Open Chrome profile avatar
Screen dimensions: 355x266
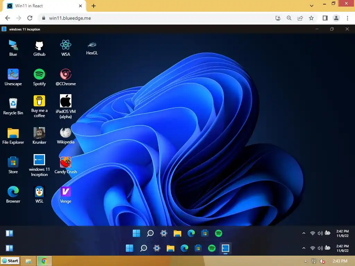336,18
